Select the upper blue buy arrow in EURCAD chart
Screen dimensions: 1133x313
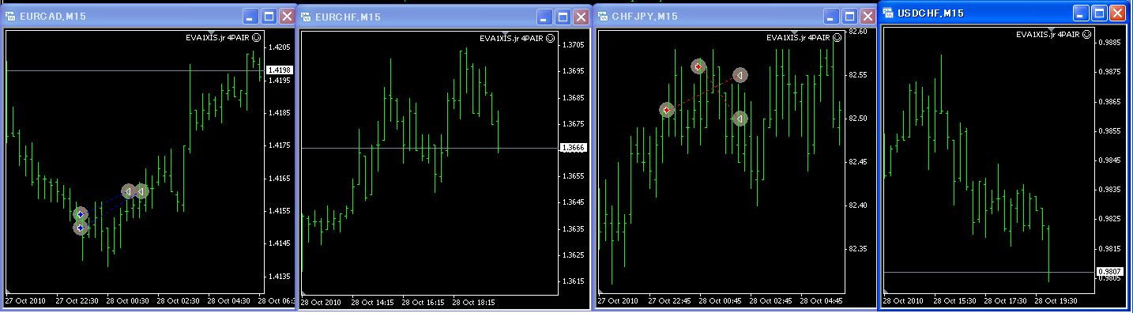coord(81,214)
